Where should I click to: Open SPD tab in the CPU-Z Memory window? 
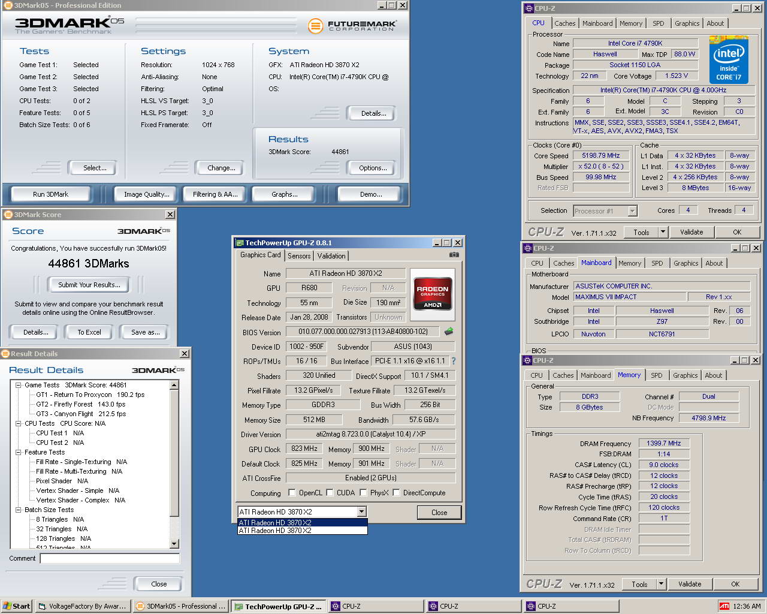click(657, 375)
